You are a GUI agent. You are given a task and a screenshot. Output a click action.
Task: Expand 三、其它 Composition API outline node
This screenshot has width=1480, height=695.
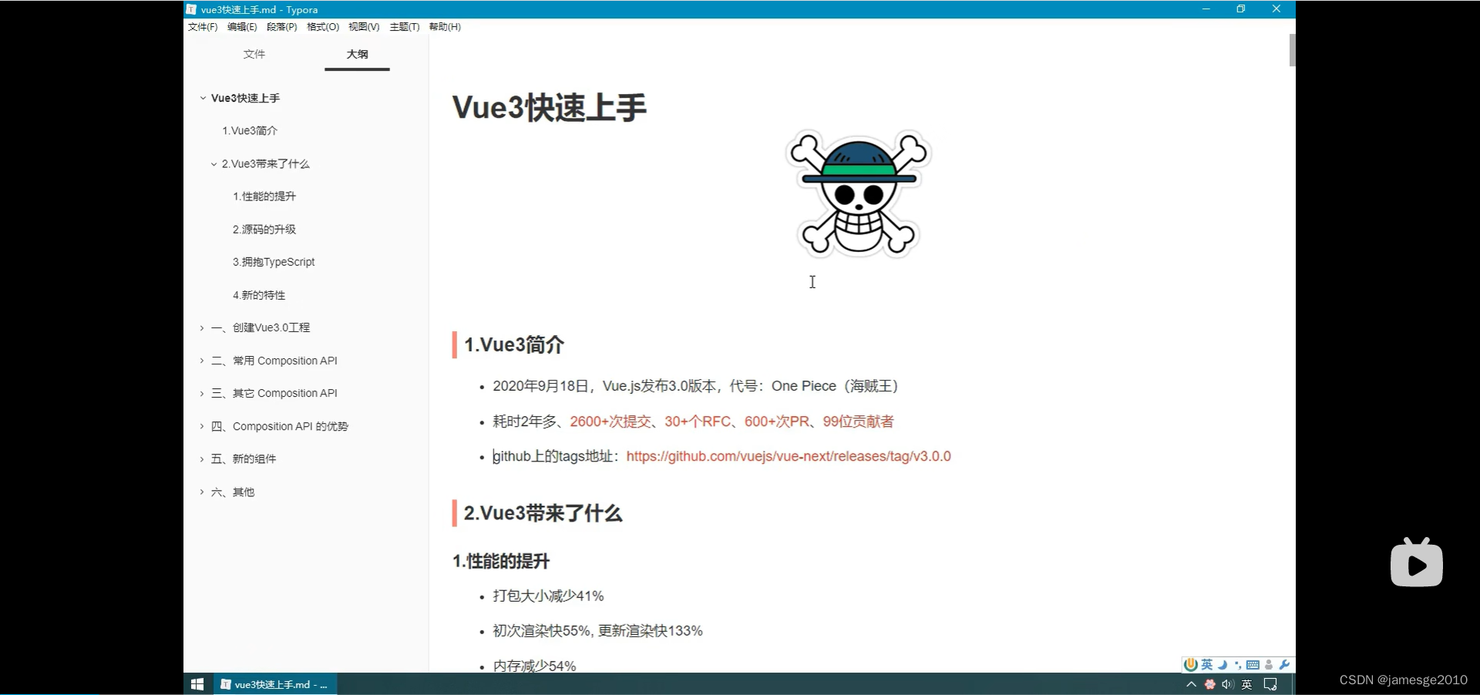point(202,394)
